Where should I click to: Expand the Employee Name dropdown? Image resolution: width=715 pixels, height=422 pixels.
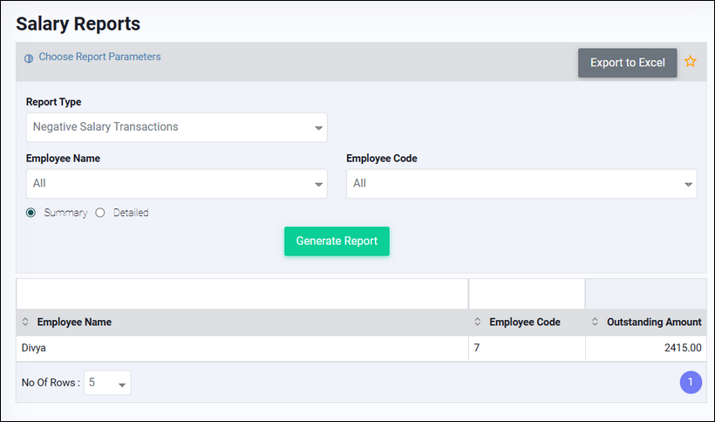pyautogui.click(x=177, y=184)
